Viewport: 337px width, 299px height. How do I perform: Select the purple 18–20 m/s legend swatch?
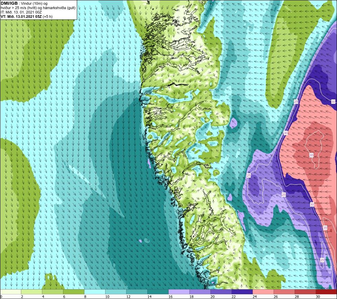coord(200,292)
